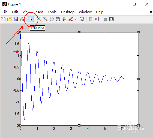Dock the figure using corner arrow
153x138 pixels.
point(151,12)
